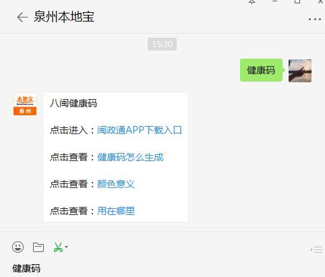This screenshot has width=325, height=277.
Task: Click the 泉州本地宝 chat title
Action: tap(64, 17)
